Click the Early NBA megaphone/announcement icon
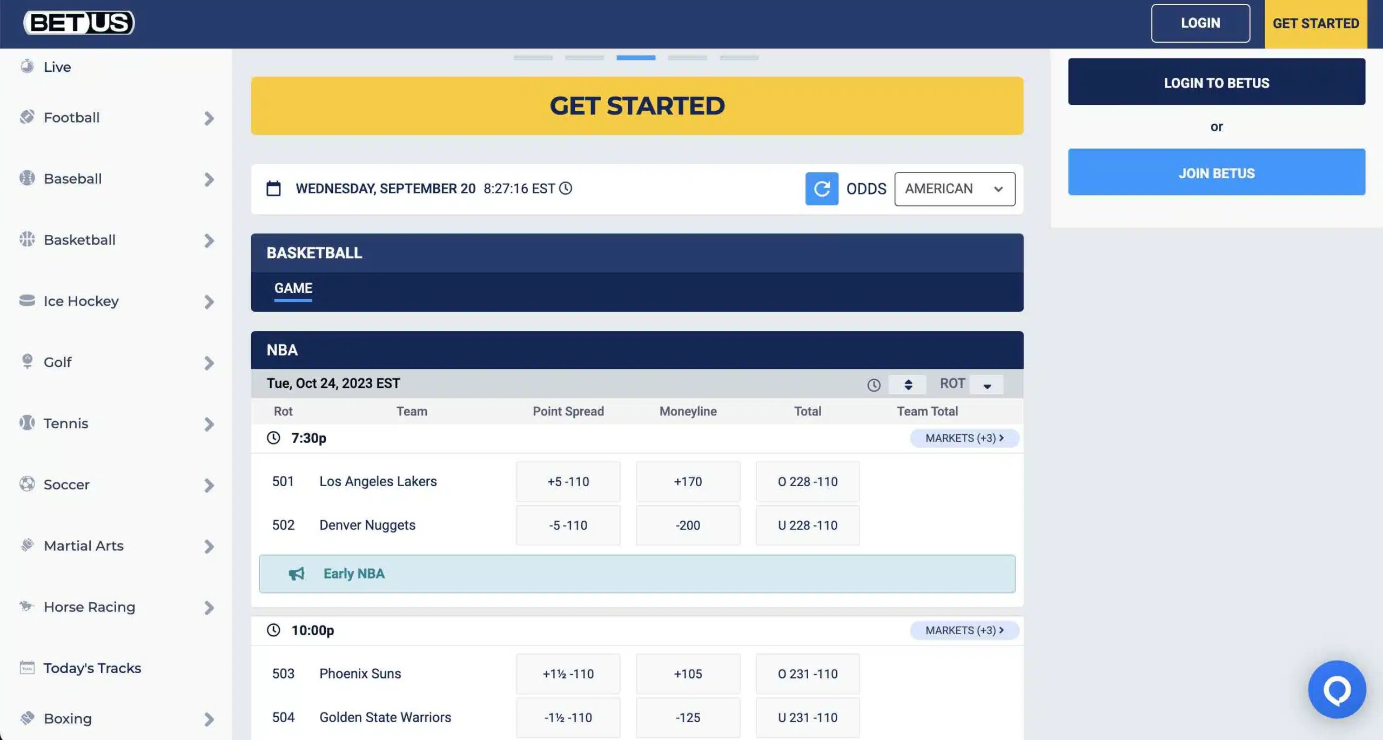The width and height of the screenshot is (1383, 740). [296, 574]
